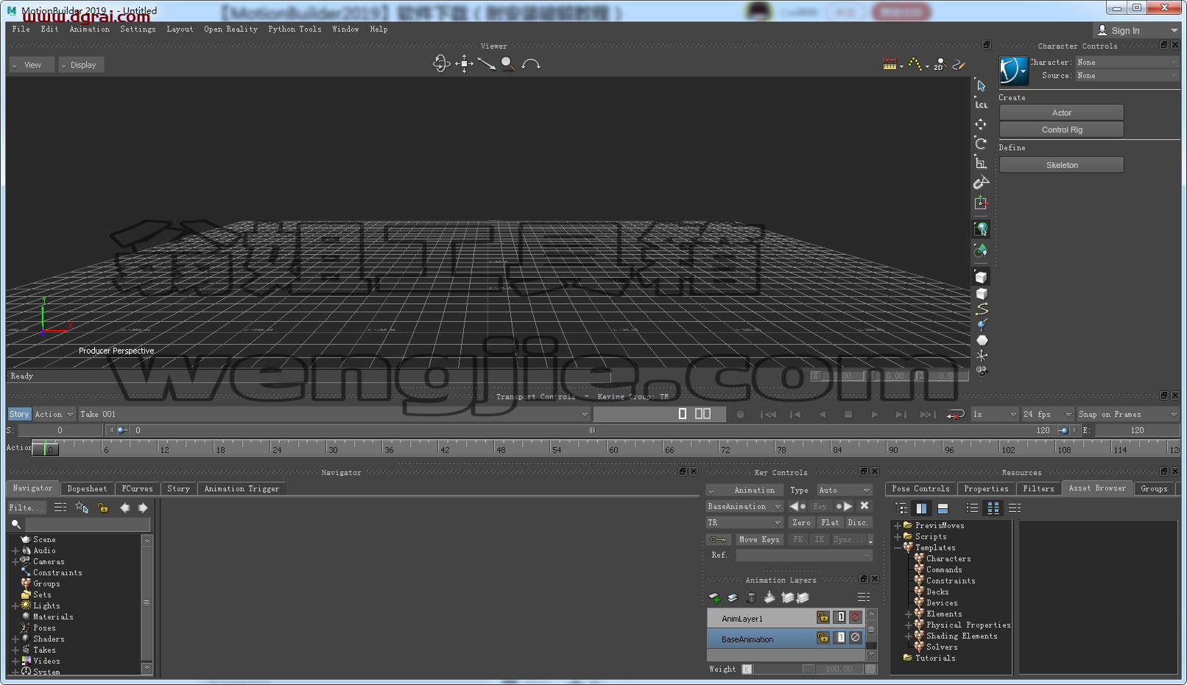The height and width of the screenshot is (685, 1187).
Task: Click the Zero button in Key Controls
Action: (801, 523)
